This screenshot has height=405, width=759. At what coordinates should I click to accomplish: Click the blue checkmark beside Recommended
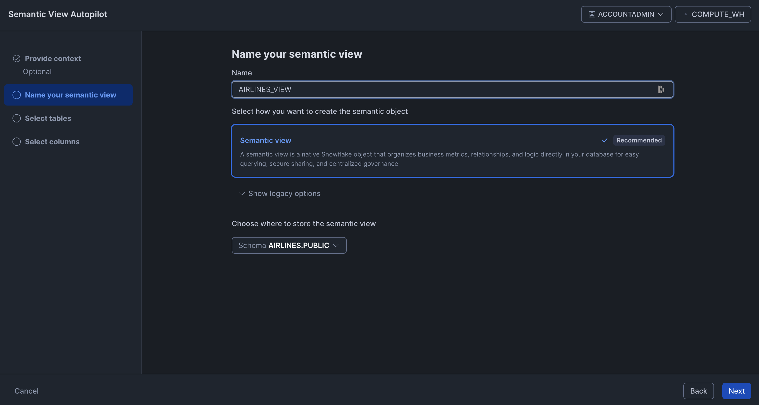click(604, 140)
